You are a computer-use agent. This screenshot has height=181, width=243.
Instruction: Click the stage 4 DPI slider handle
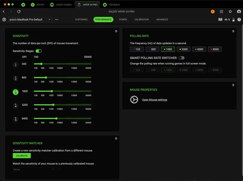tap(53, 105)
